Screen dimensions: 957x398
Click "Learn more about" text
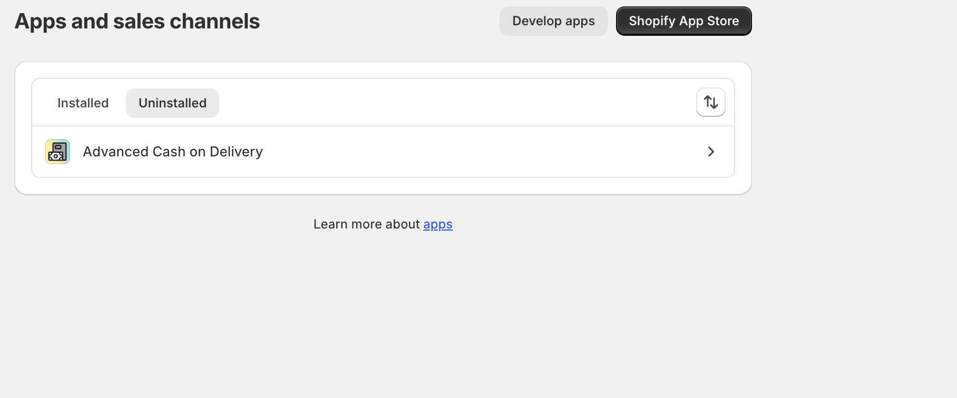click(366, 224)
